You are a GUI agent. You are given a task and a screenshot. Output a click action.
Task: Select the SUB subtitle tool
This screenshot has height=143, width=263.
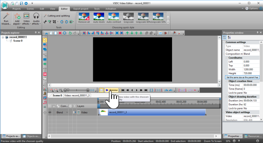coord(45,74)
